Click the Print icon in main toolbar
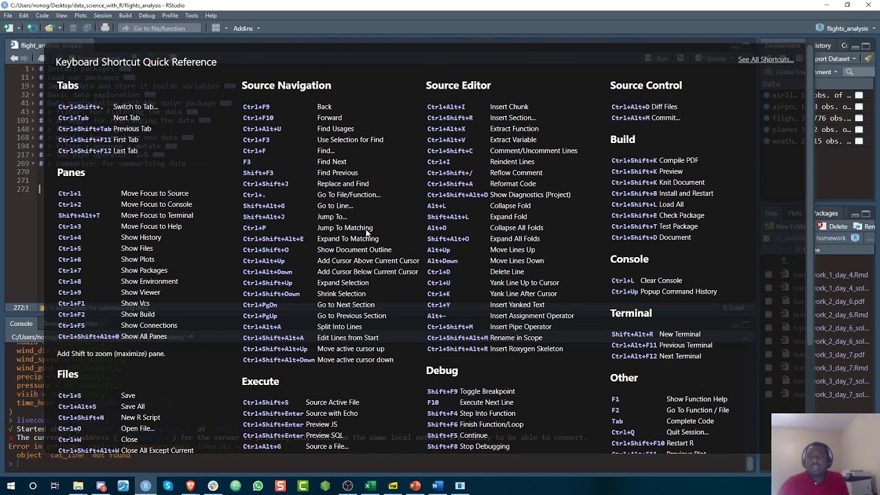The height and width of the screenshot is (495, 880). click(x=105, y=28)
